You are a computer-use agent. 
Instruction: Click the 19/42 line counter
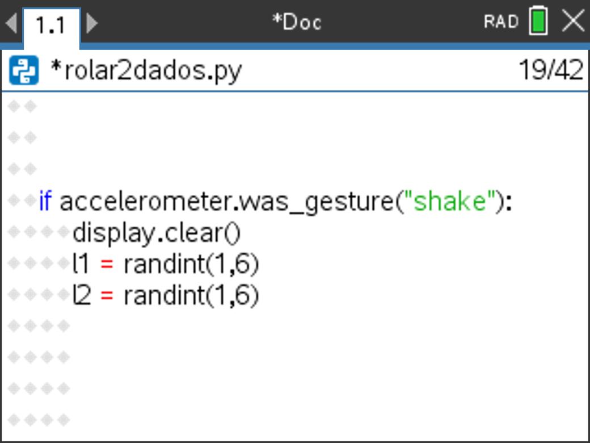[x=551, y=70]
